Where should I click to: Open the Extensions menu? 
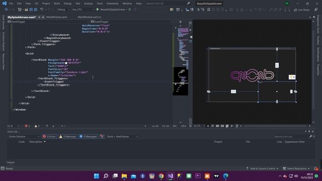click(113, 4)
